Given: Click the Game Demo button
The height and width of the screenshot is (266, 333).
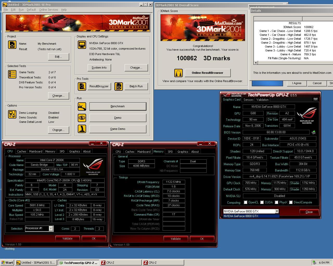Looking at the screenshot, I should click(118, 129).
